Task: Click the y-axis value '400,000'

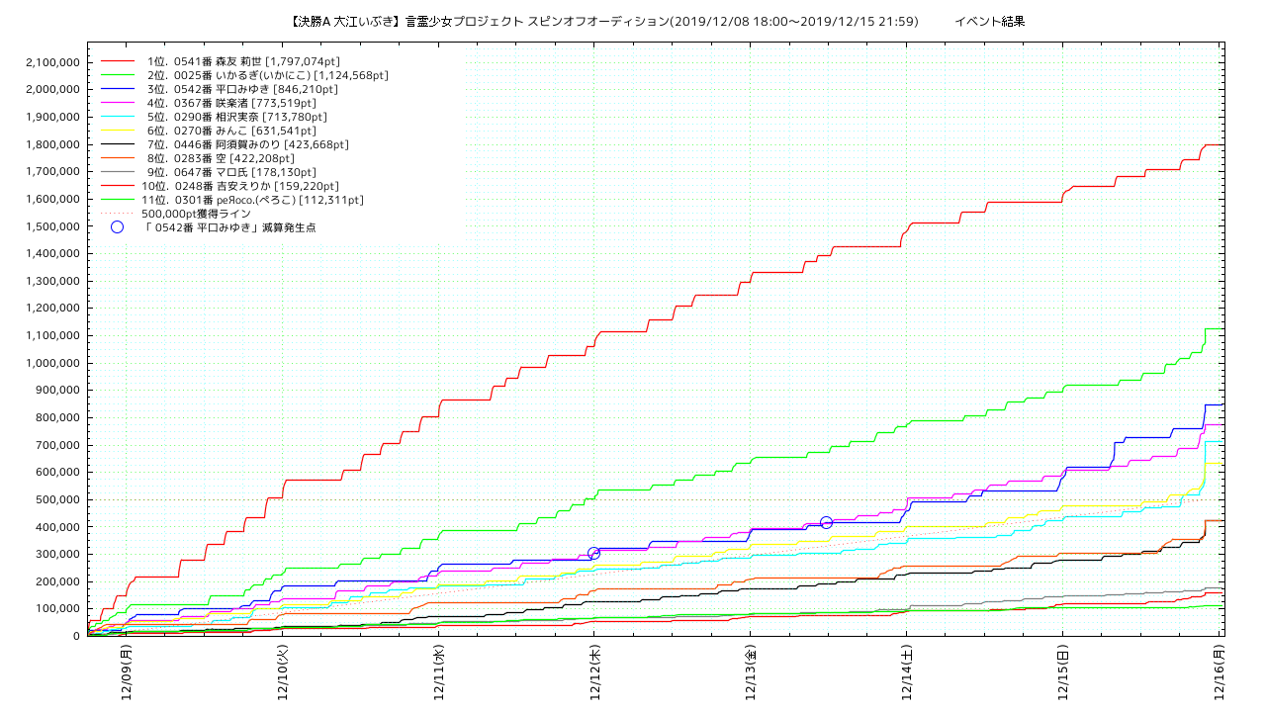Action: click(57, 527)
